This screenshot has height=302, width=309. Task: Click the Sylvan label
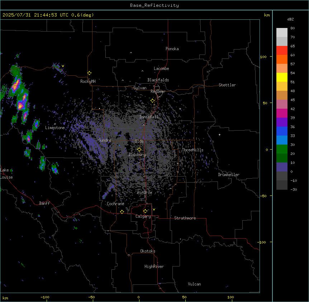point(140,88)
